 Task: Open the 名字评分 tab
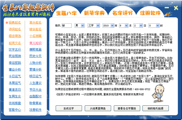click(x=123, y=13)
